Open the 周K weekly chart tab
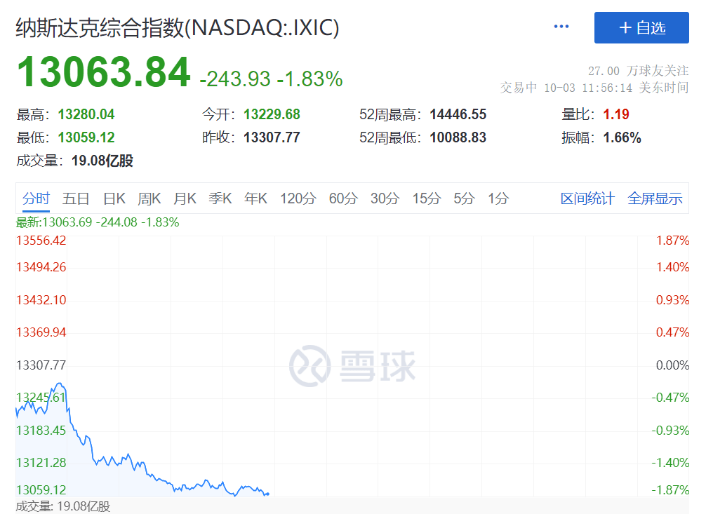Viewport: 706px width, 514px height. [x=149, y=198]
